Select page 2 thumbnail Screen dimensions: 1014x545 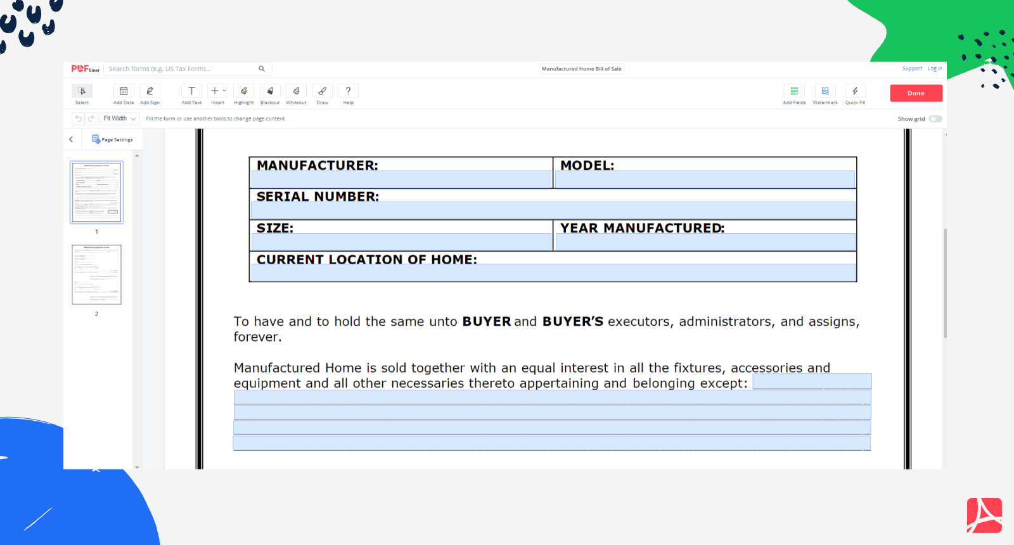tap(96, 274)
